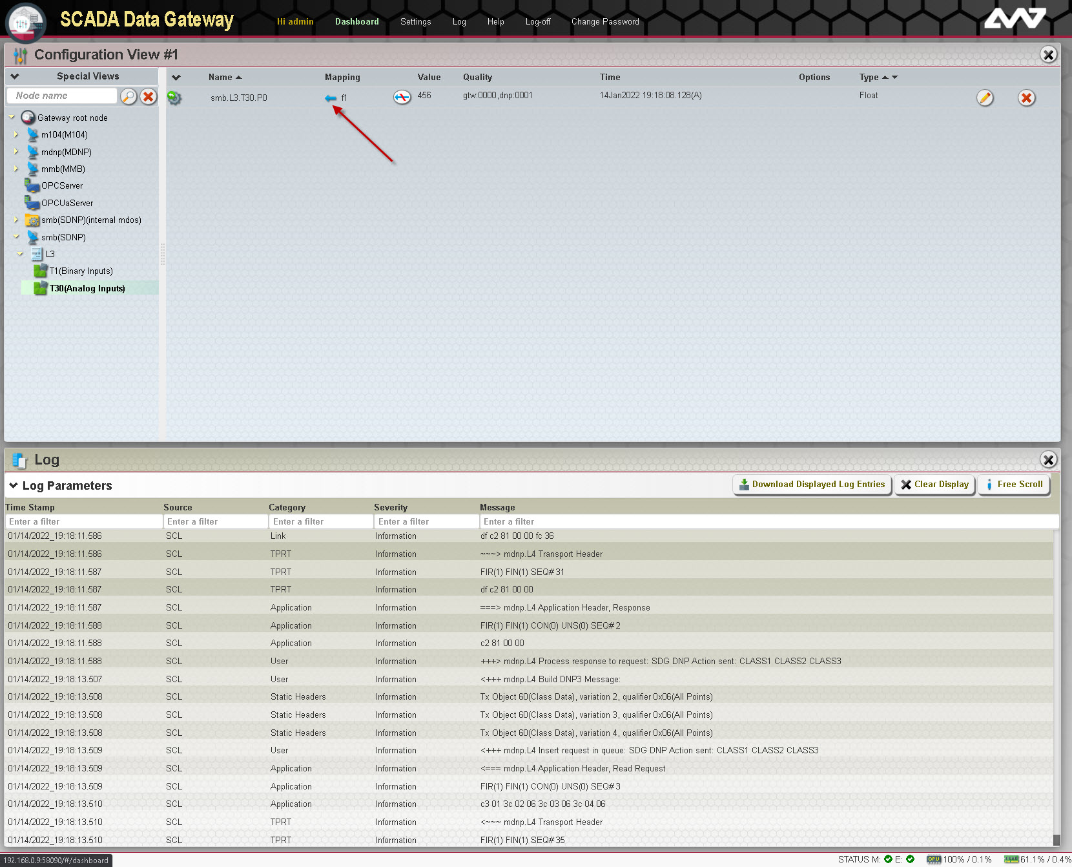Delete the smb.L3.T30.P0 point with red X
This screenshot has height=867, width=1072.
(1026, 98)
